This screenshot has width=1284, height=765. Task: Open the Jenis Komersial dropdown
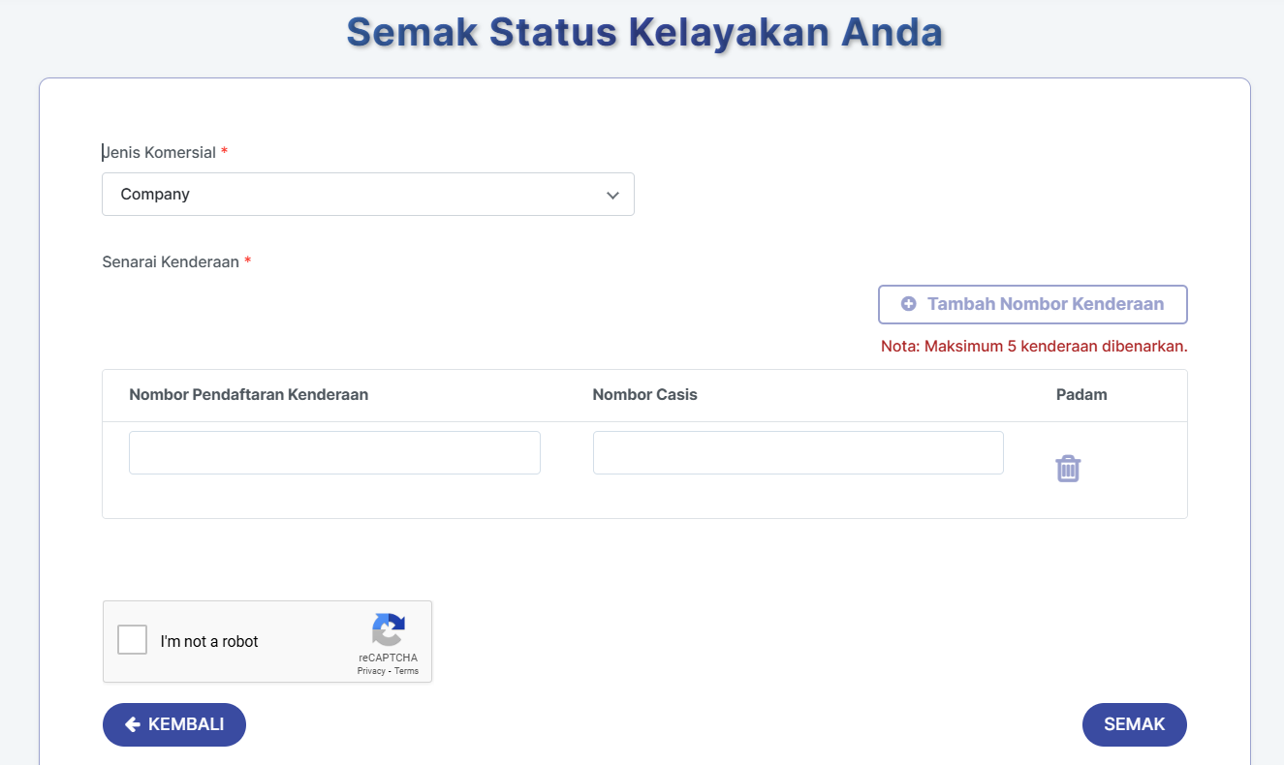coord(368,195)
